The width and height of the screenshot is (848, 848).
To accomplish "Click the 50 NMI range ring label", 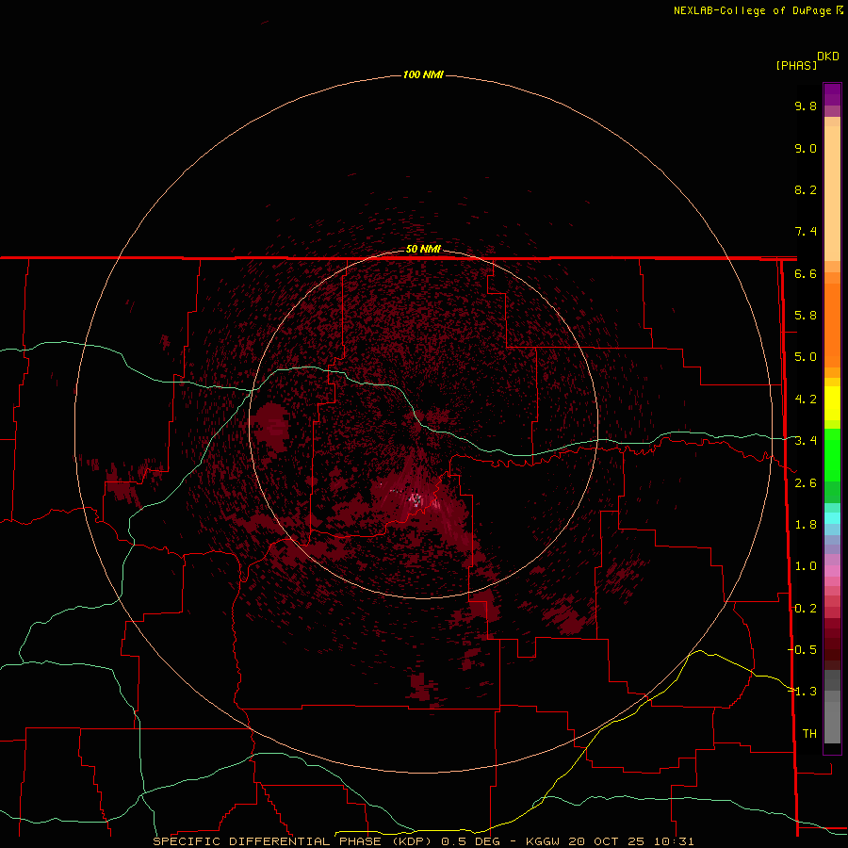I will click(423, 249).
